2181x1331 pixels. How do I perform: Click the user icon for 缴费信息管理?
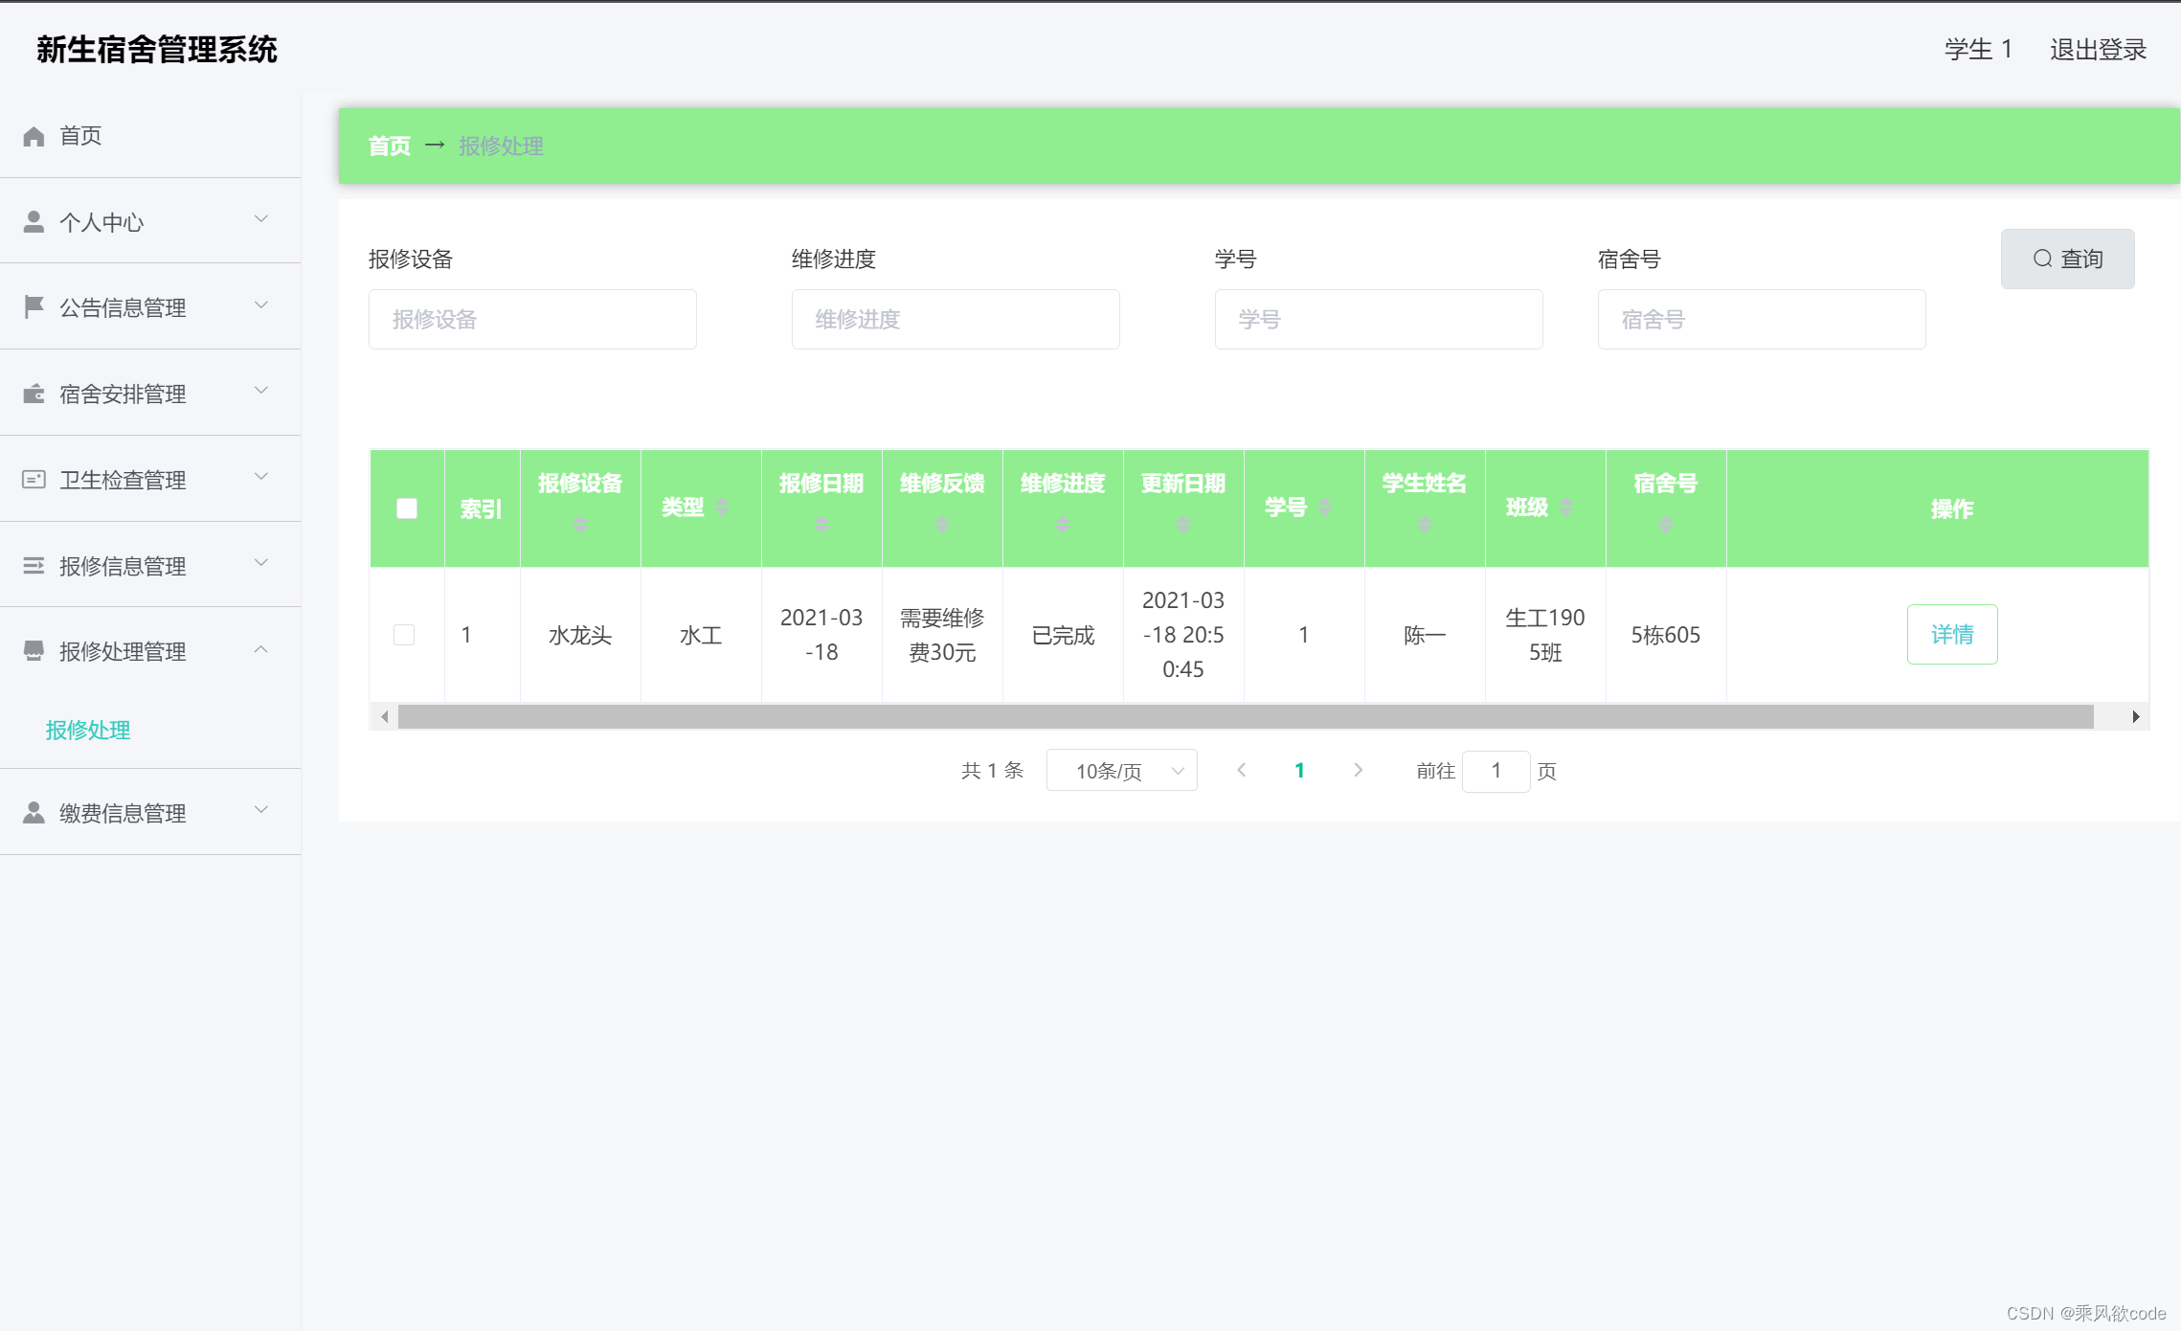click(x=34, y=813)
